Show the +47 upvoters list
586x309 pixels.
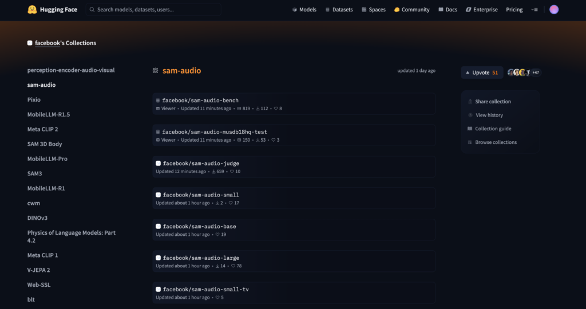click(536, 73)
